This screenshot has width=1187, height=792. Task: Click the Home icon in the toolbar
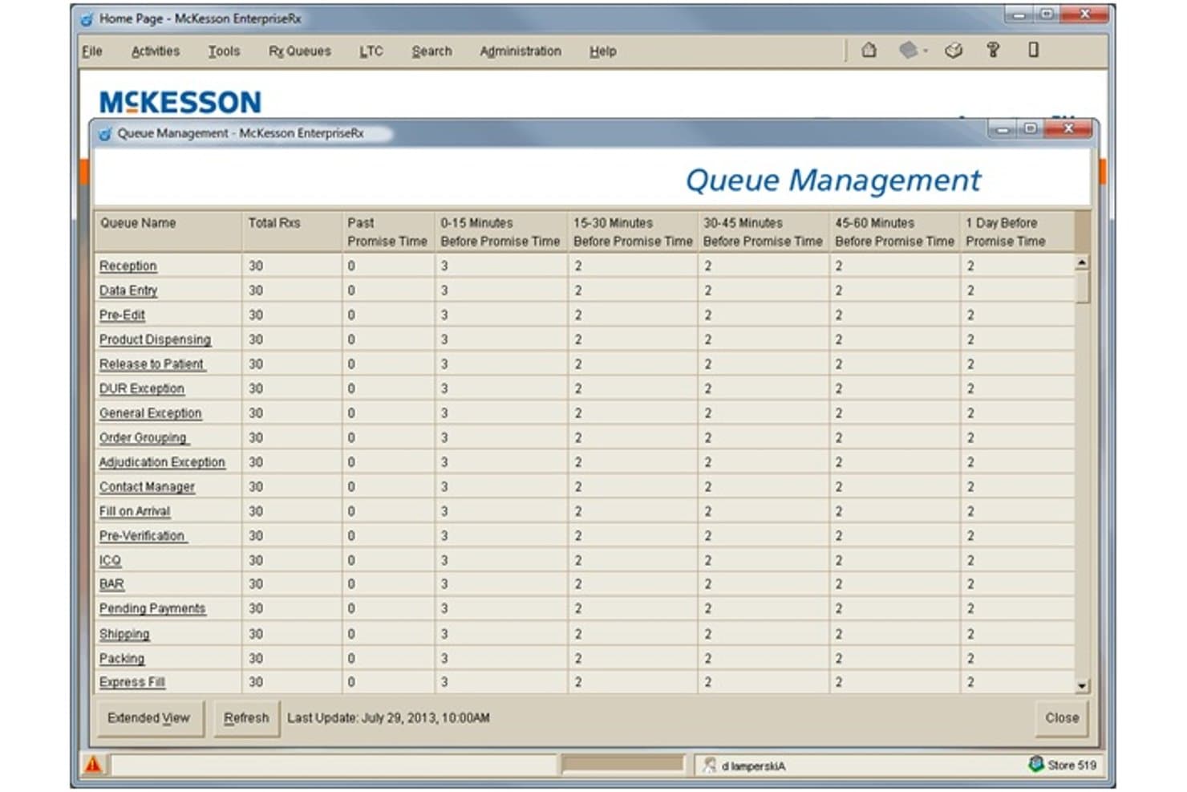point(869,51)
